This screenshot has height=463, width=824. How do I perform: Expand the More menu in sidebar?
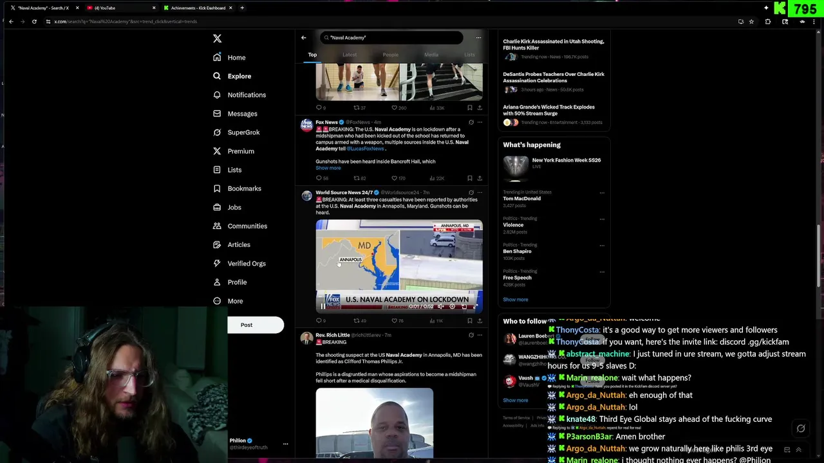click(228, 301)
